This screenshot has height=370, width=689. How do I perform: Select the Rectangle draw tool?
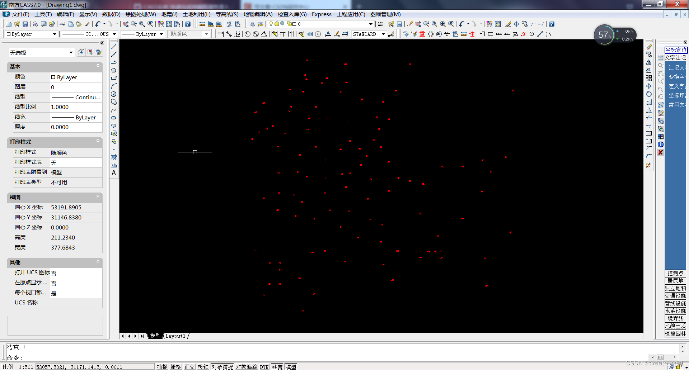114,78
